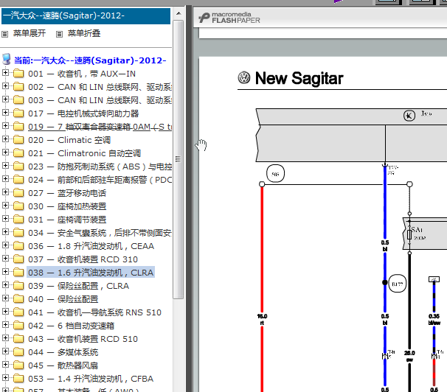Select tree item 027 蓝牙移动电话
Screen dimensions: 447x392
pos(67,193)
